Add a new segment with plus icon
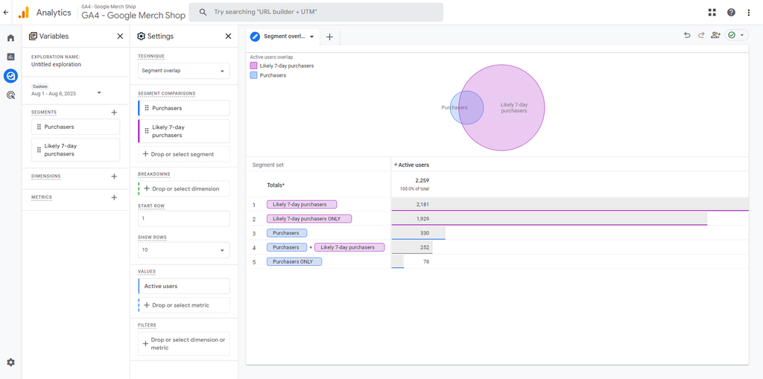Viewport: 763px width, 379px height. pos(114,112)
